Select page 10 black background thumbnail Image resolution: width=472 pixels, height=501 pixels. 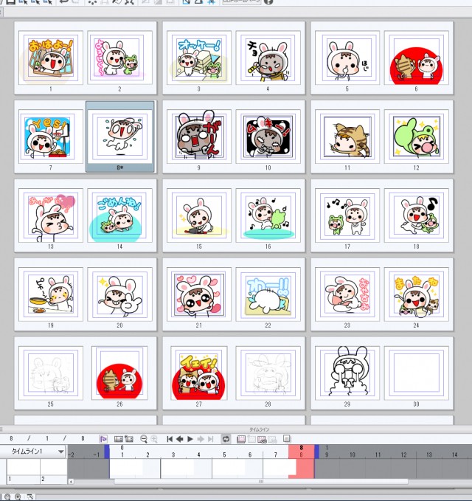tap(268, 137)
